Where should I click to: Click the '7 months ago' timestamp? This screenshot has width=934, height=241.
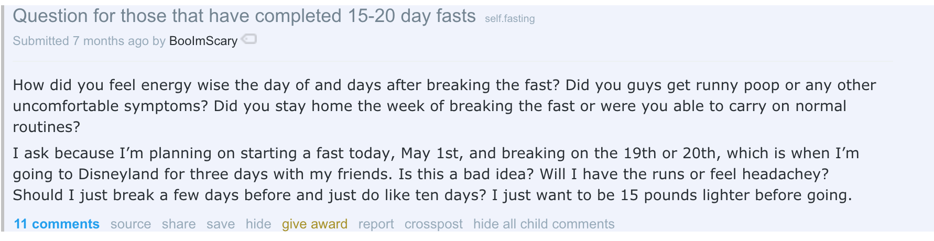click(111, 41)
